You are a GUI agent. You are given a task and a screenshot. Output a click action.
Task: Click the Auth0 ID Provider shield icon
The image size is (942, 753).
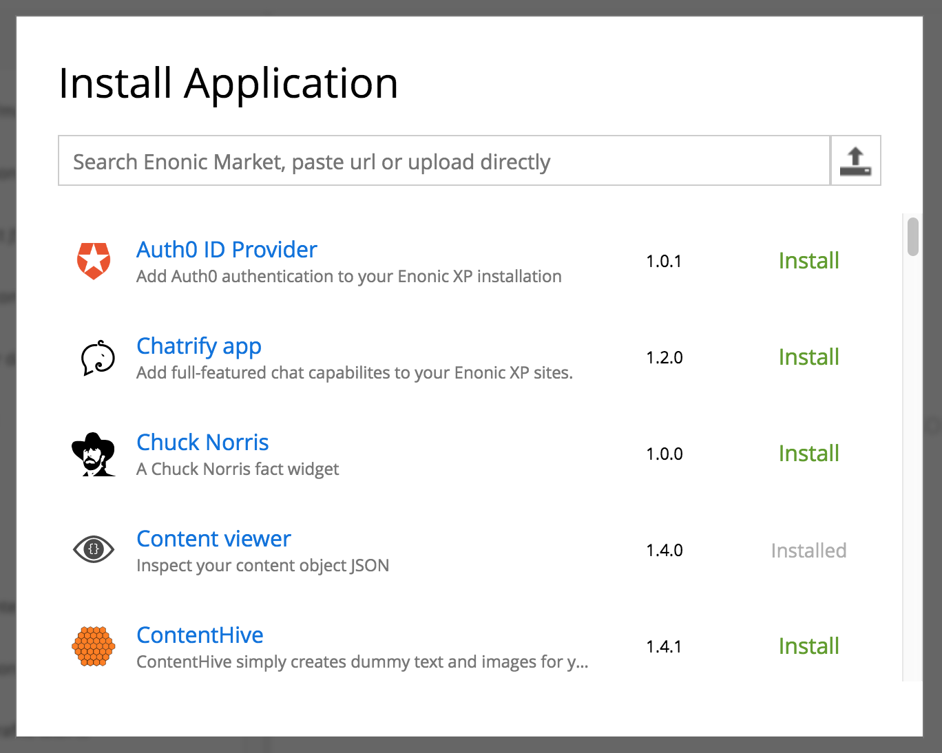[94, 261]
